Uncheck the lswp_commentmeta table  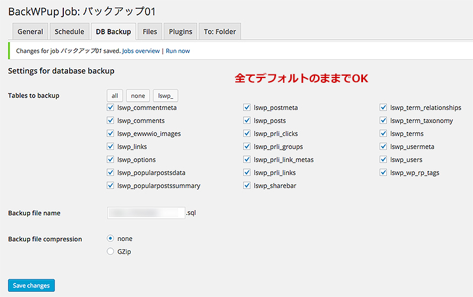pyautogui.click(x=111, y=108)
